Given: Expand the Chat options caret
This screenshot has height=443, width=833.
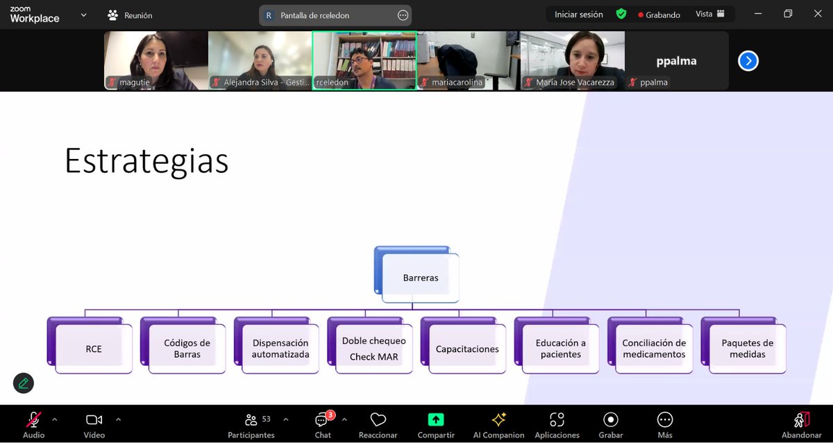Looking at the screenshot, I should click(x=344, y=419).
